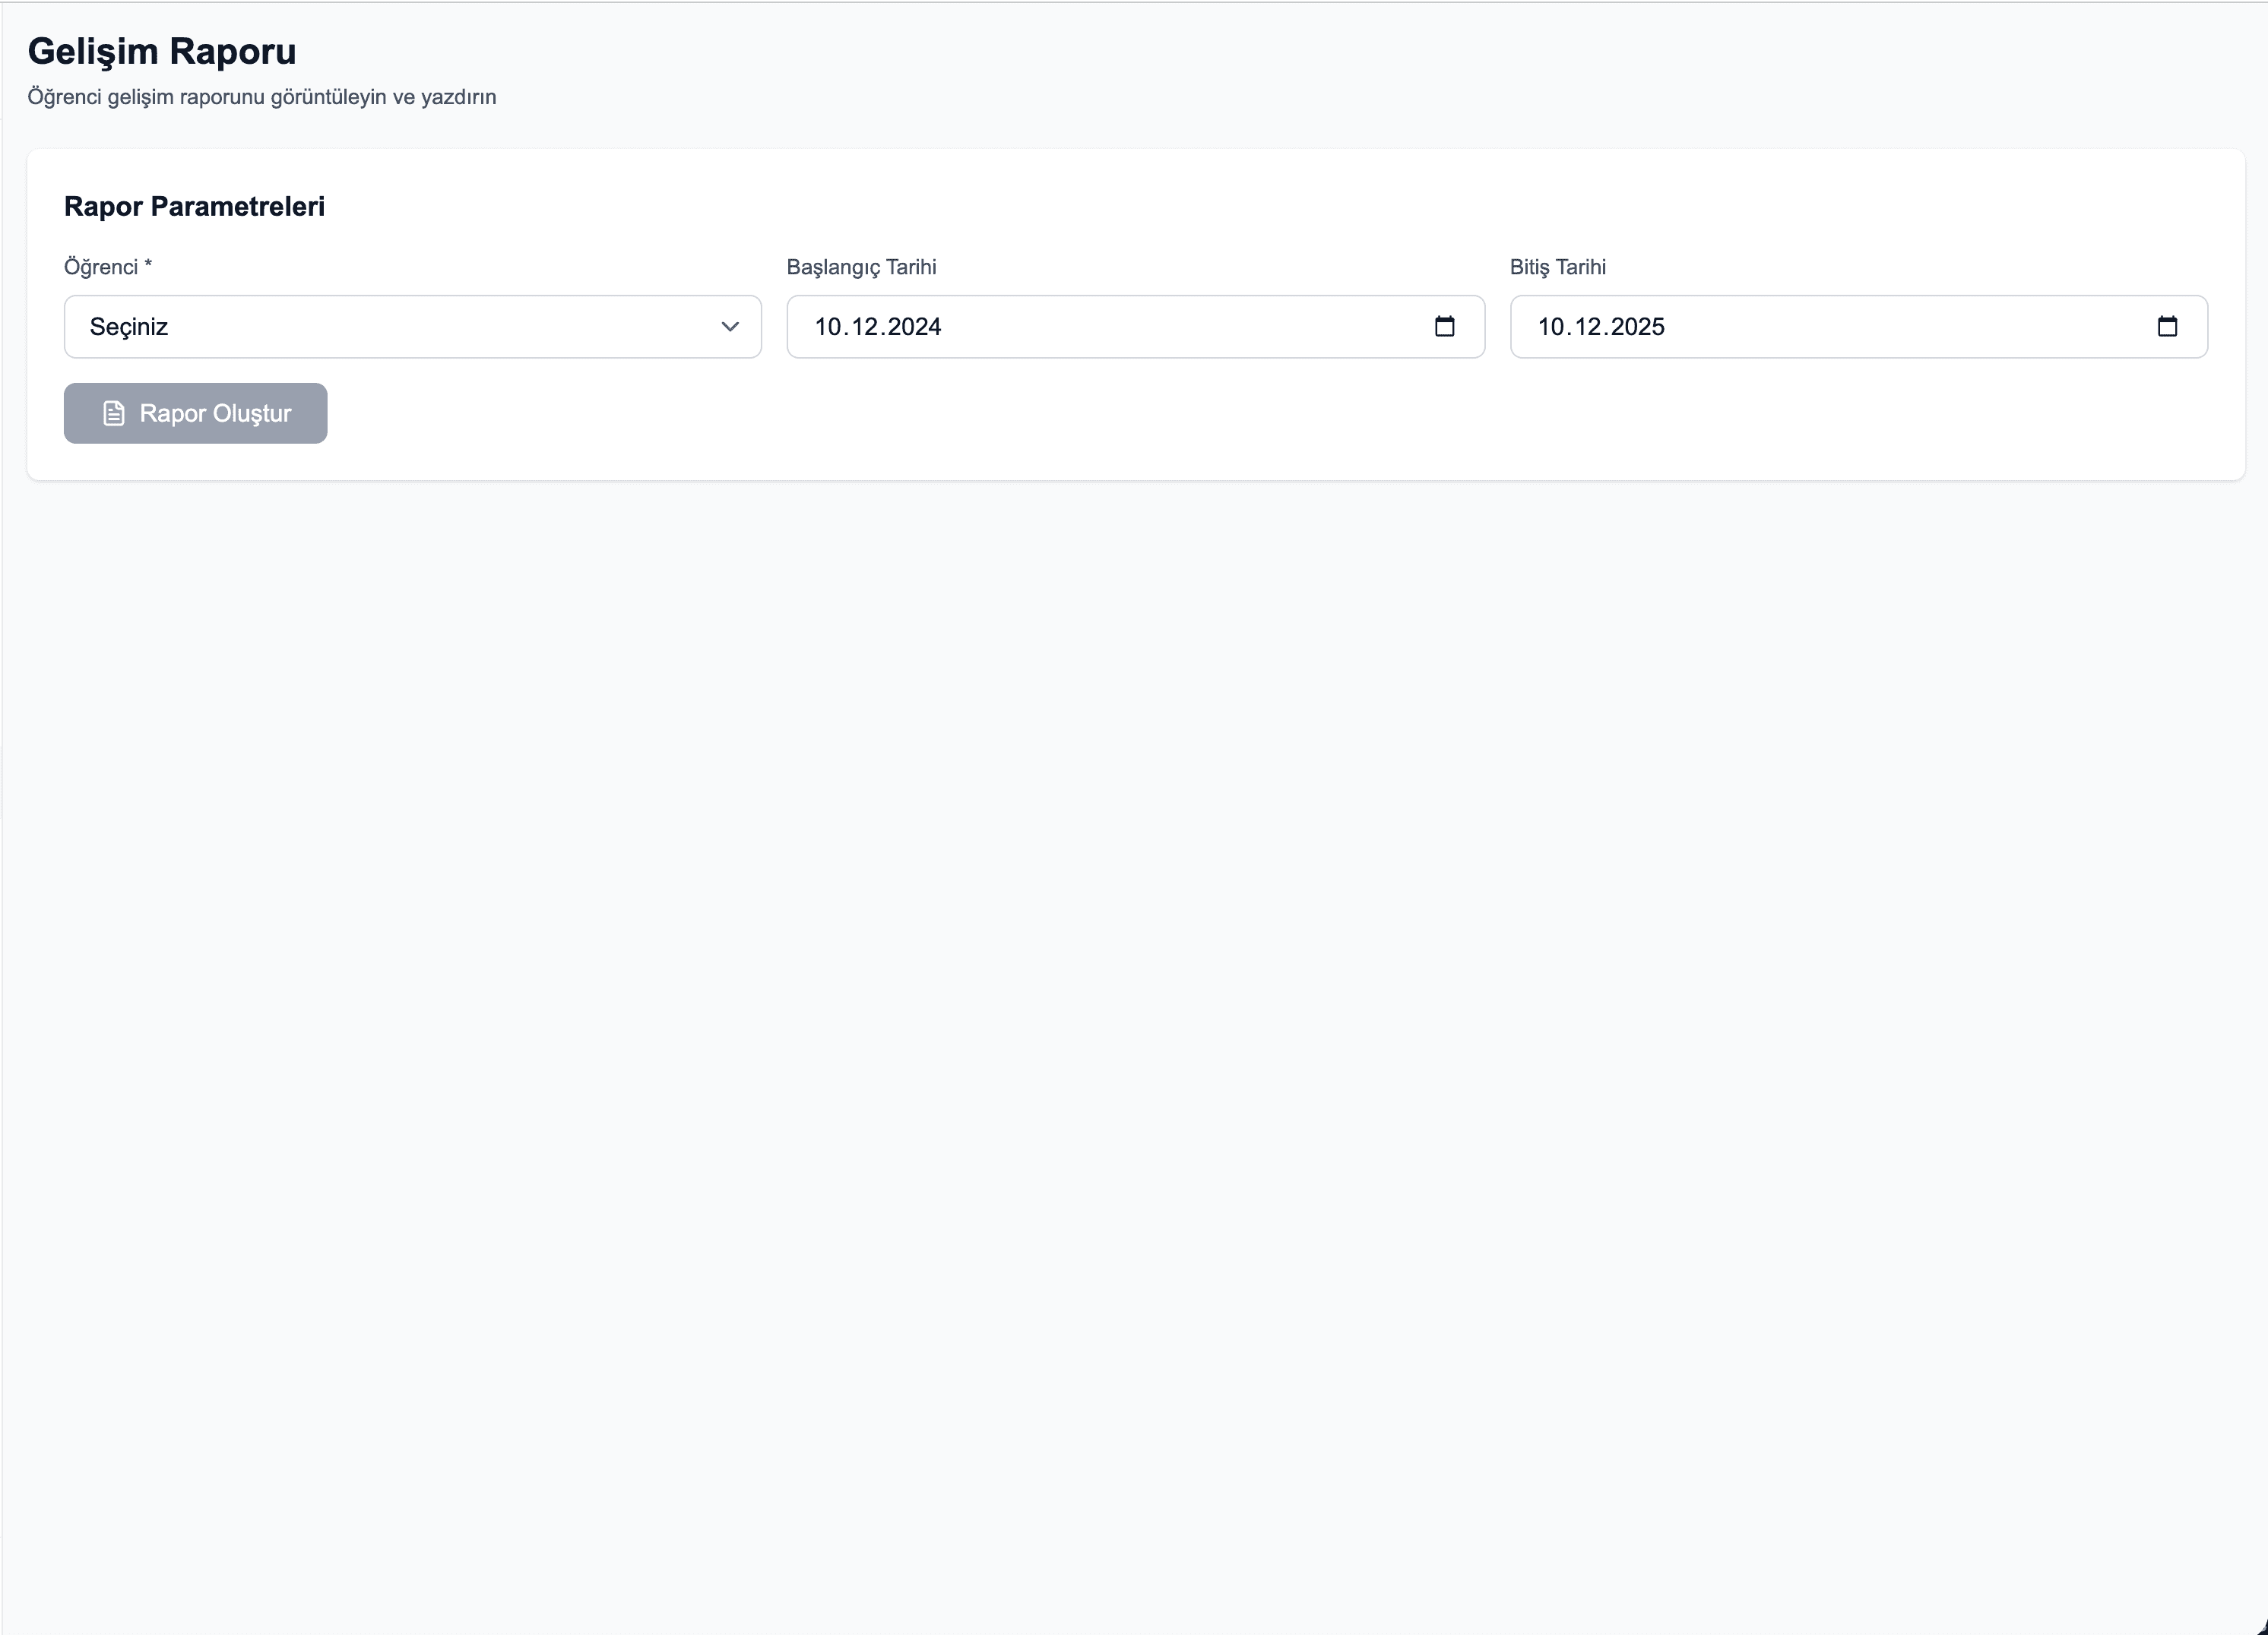
Task: Select the year 2025 in end date
Action: click(1638, 327)
